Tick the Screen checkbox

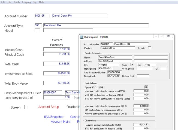click(26, 107)
